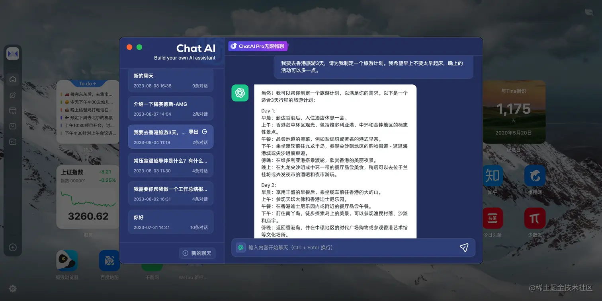Open the game controller icon in left sidebar

pyautogui.click(x=13, y=142)
